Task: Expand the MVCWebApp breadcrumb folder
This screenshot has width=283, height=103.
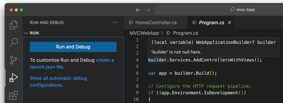Action: coord(144,33)
